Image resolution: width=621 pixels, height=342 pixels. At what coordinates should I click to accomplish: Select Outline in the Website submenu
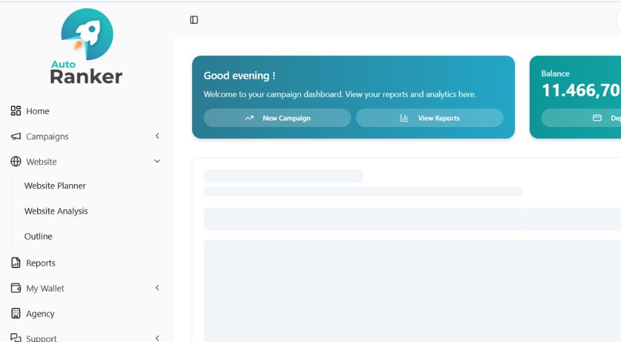39,237
